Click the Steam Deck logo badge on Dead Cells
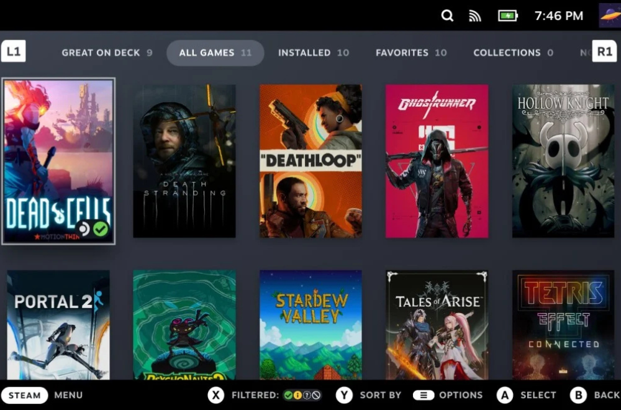This screenshot has width=621, height=410. coord(84,229)
